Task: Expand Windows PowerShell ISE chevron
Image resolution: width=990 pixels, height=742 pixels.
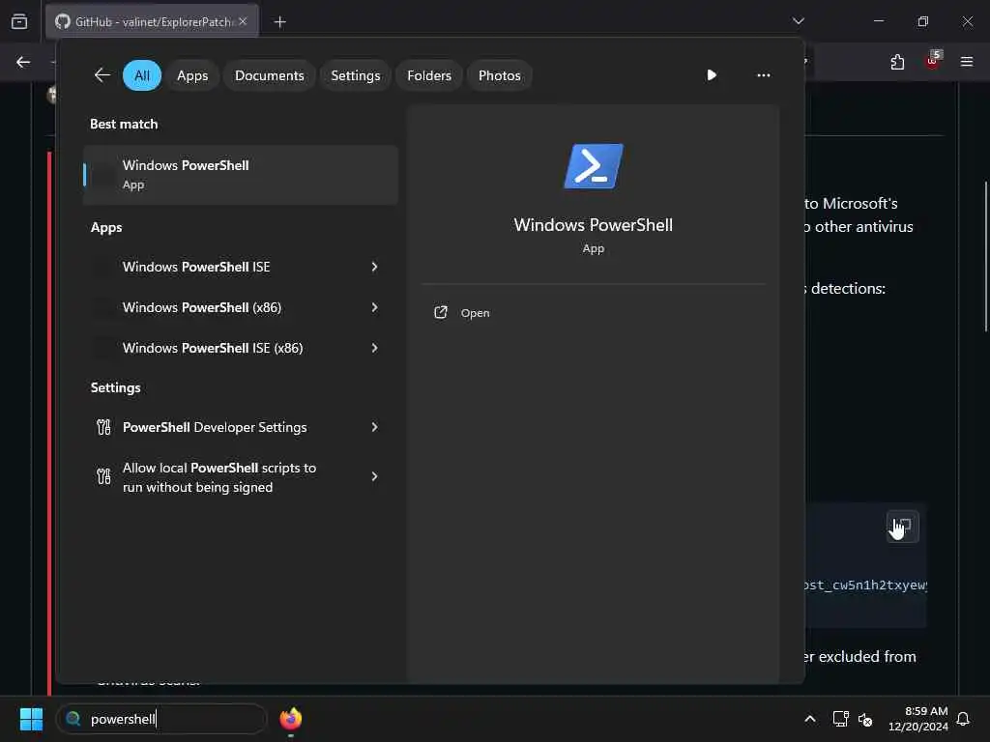Action: click(x=374, y=267)
